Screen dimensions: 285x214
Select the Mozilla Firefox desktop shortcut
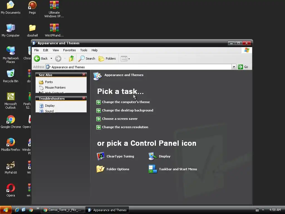click(x=11, y=145)
